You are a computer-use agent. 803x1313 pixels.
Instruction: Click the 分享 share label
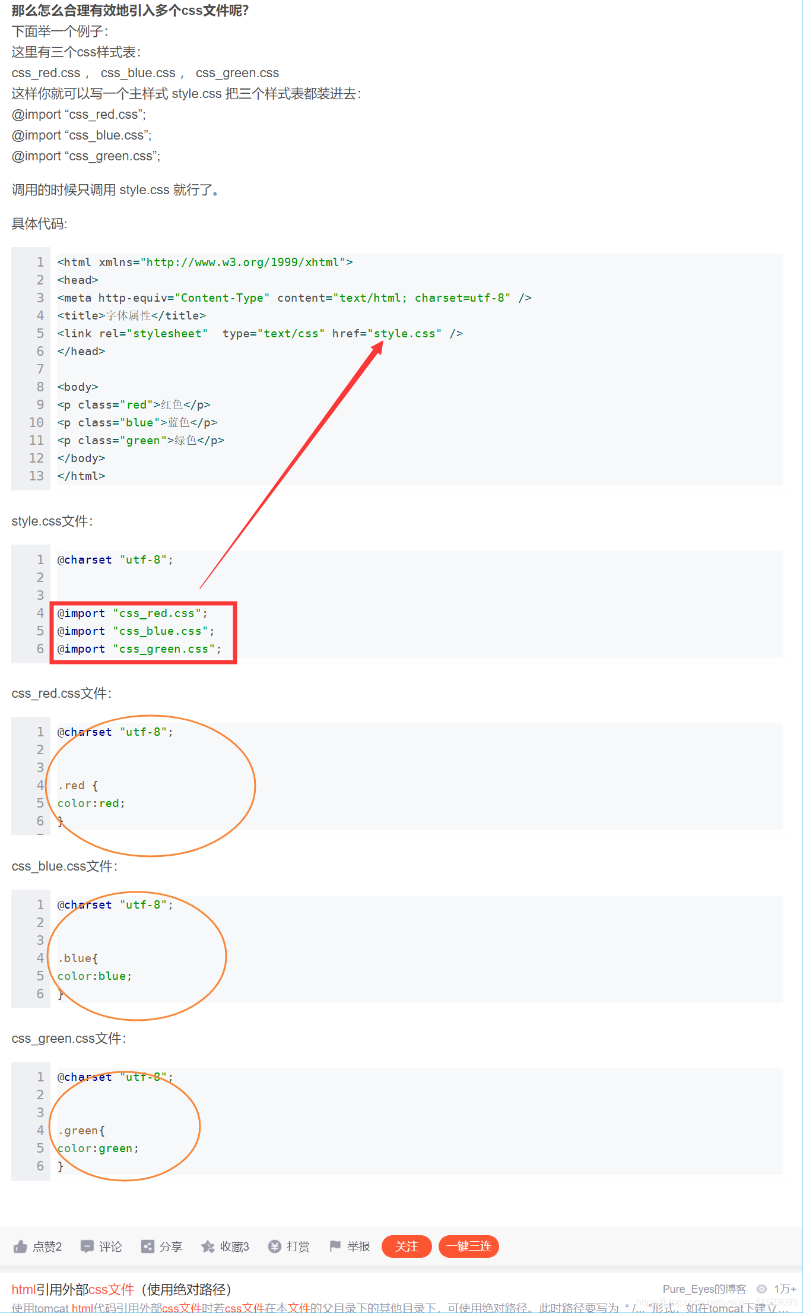(171, 1246)
